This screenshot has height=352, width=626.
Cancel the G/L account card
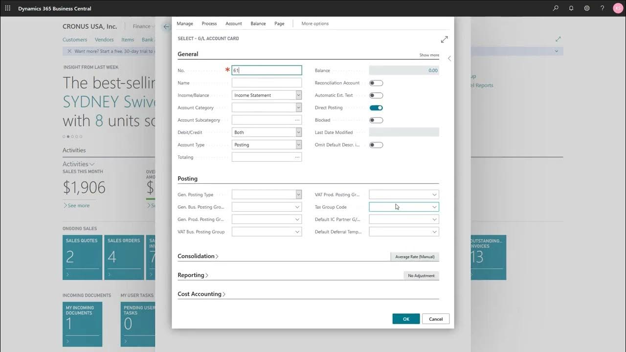(436, 319)
